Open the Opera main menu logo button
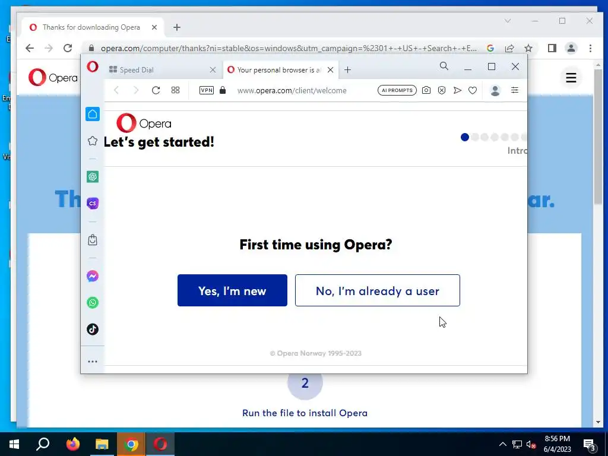Image resolution: width=608 pixels, height=456 pixels. coord(92,66)
